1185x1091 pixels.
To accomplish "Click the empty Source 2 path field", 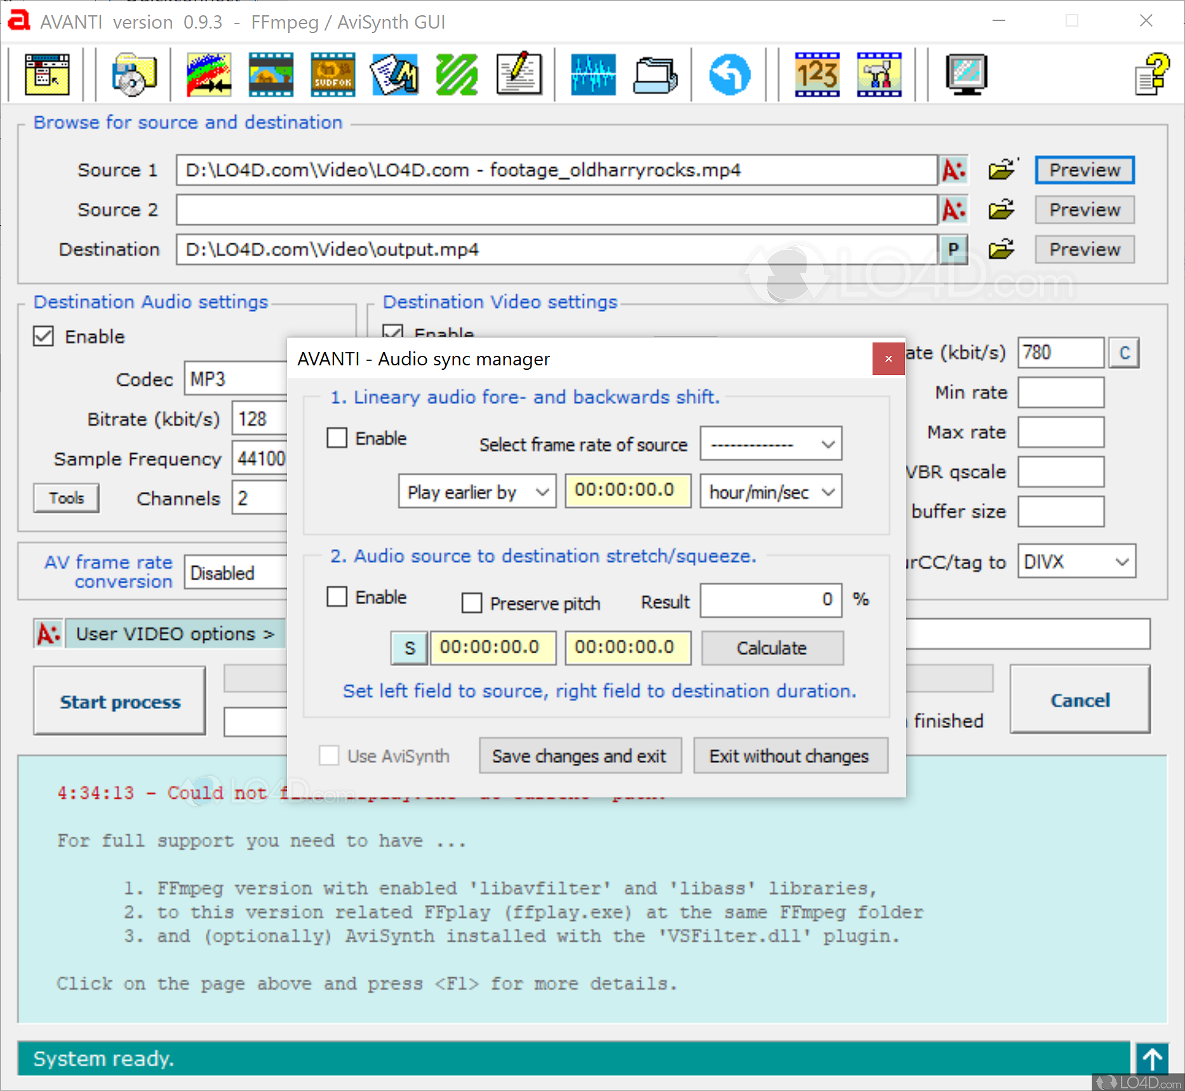I will pos(557,210).
